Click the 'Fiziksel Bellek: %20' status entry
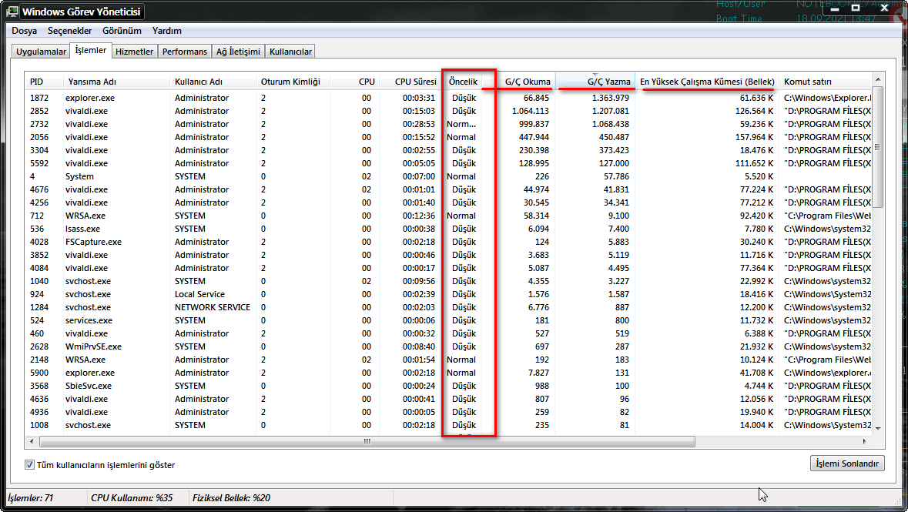908x512 pixels. 231,498
